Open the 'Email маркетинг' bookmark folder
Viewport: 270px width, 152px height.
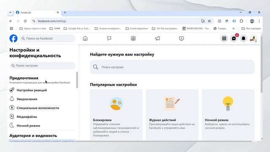137,28
